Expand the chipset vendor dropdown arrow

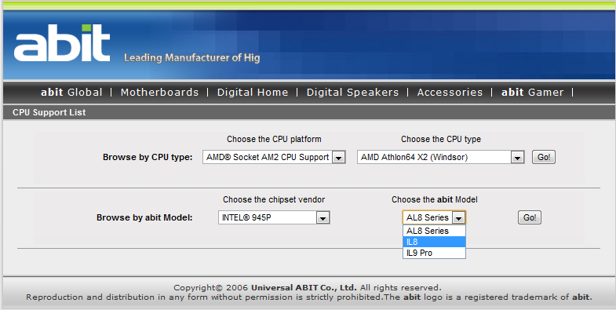coord(323,217)
